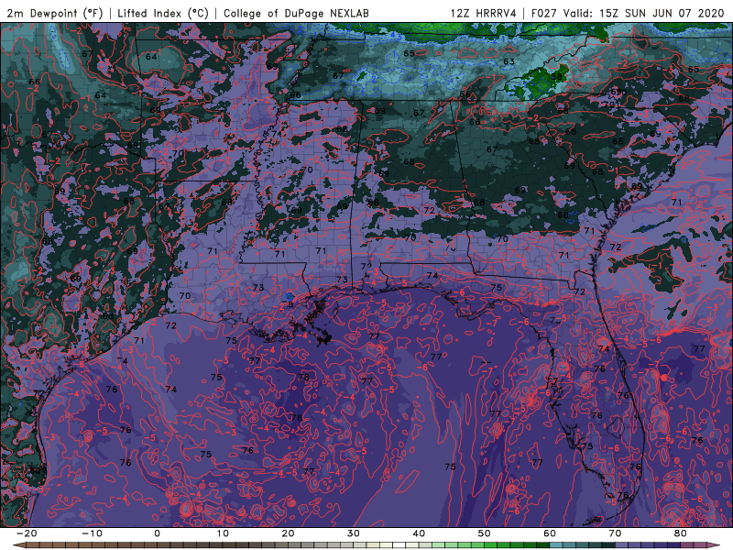
Task: Click the 50 tick label on the color scale
Action: coord(485,533)
